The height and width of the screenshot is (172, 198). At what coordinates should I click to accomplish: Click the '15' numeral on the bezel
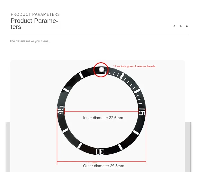[142, 112]
